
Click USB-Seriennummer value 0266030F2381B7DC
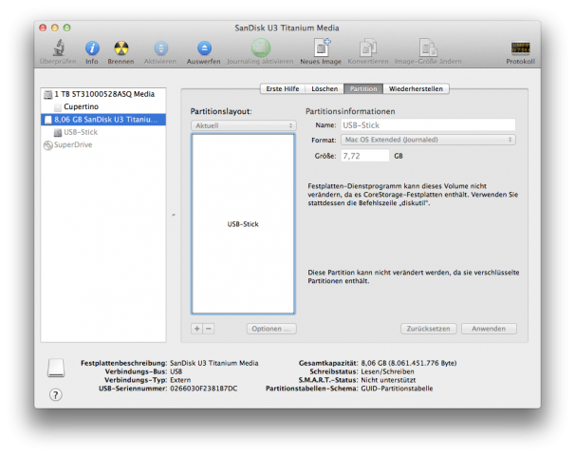click(x=203, y=389)
